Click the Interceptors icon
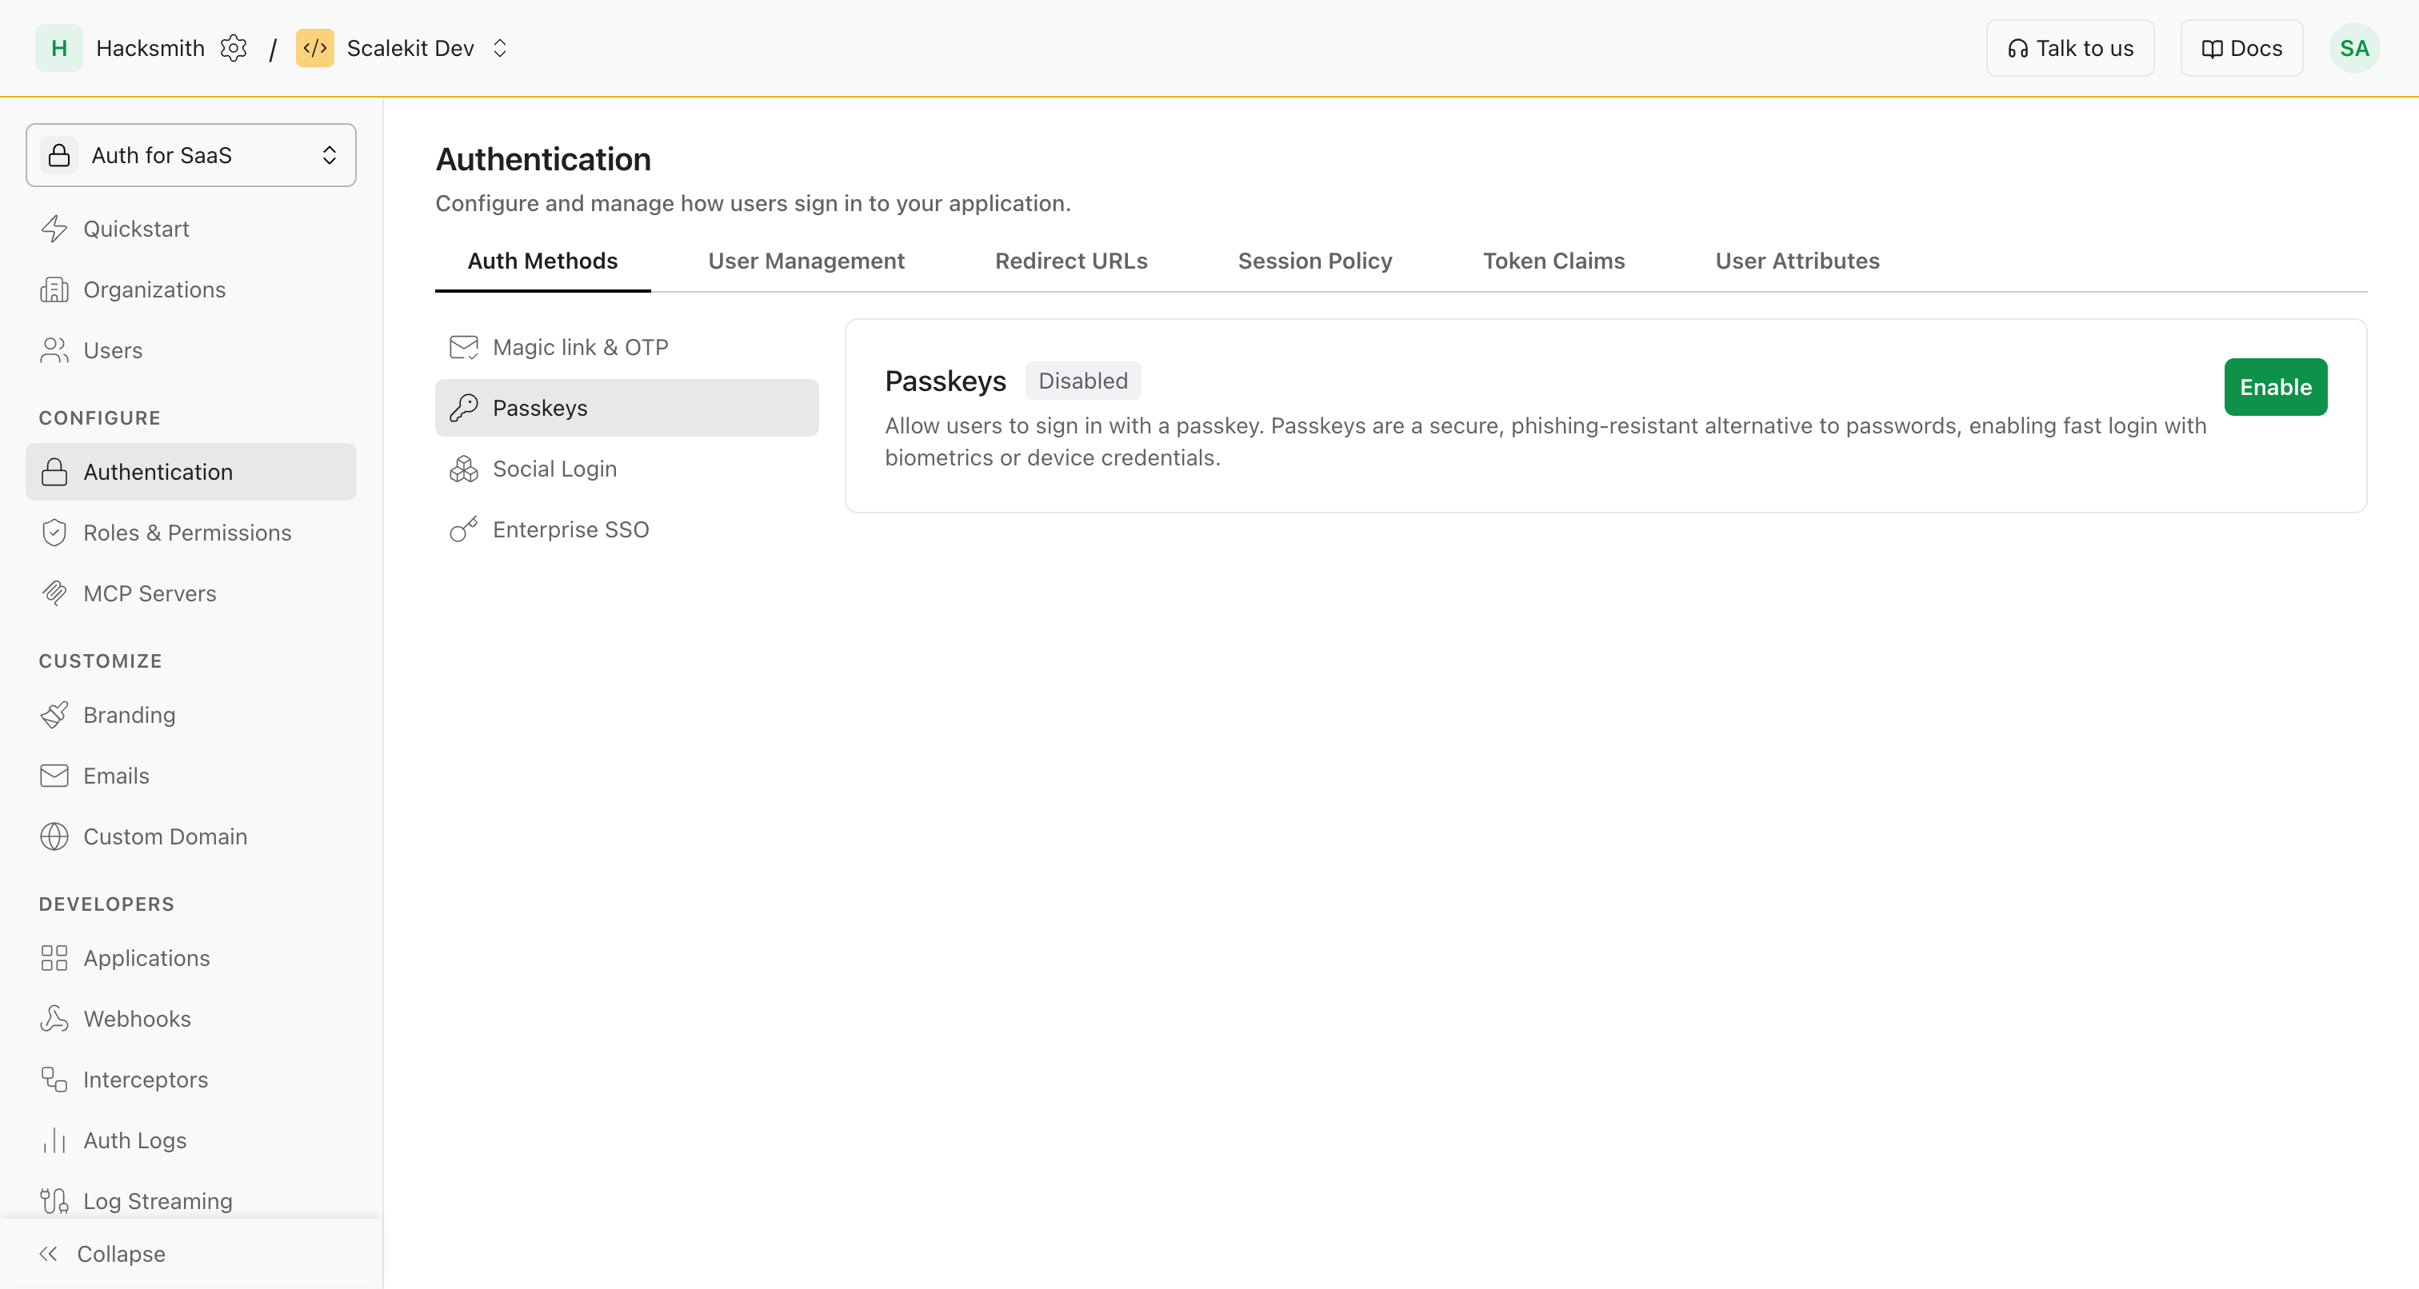 click(x=54, y=1079)
